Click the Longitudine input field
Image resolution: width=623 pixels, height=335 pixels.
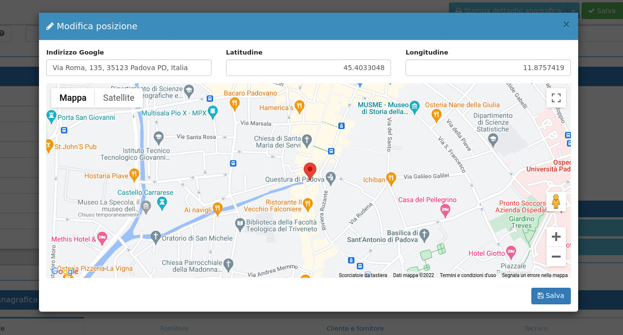point(487,68)
